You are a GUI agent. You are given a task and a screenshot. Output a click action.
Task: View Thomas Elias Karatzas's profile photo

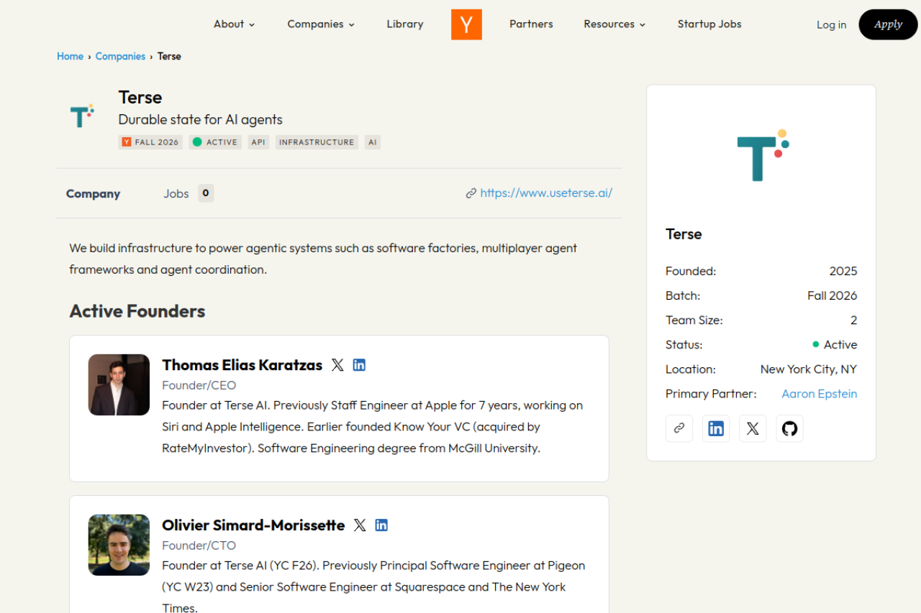click(x=119, y=384)
